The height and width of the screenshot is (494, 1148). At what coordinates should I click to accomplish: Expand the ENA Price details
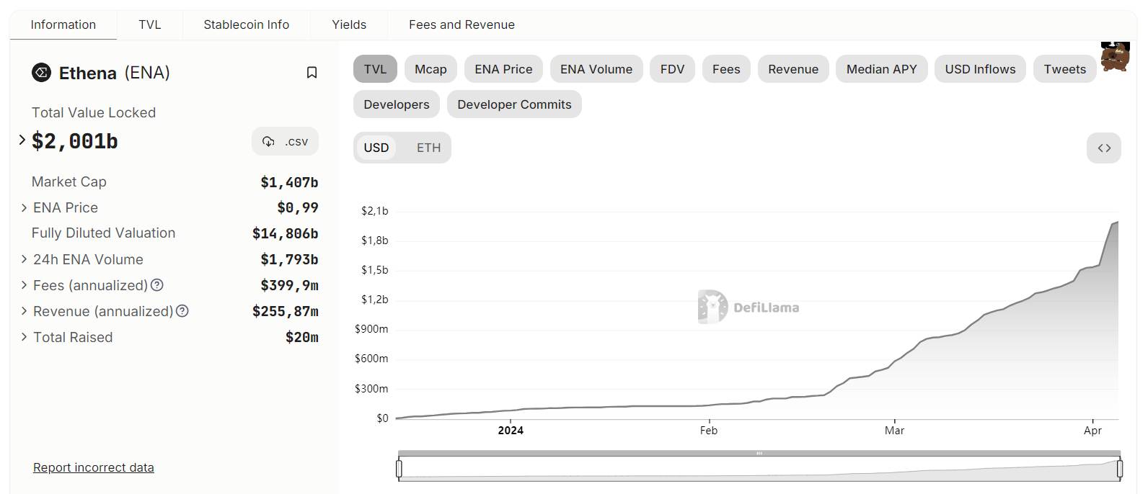(x=24, y=207)
